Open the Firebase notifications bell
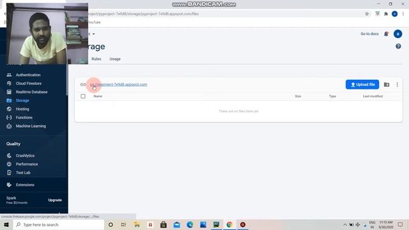Image resolution: width=409 pixels, height=230 pixels. [x=386, y=34]
